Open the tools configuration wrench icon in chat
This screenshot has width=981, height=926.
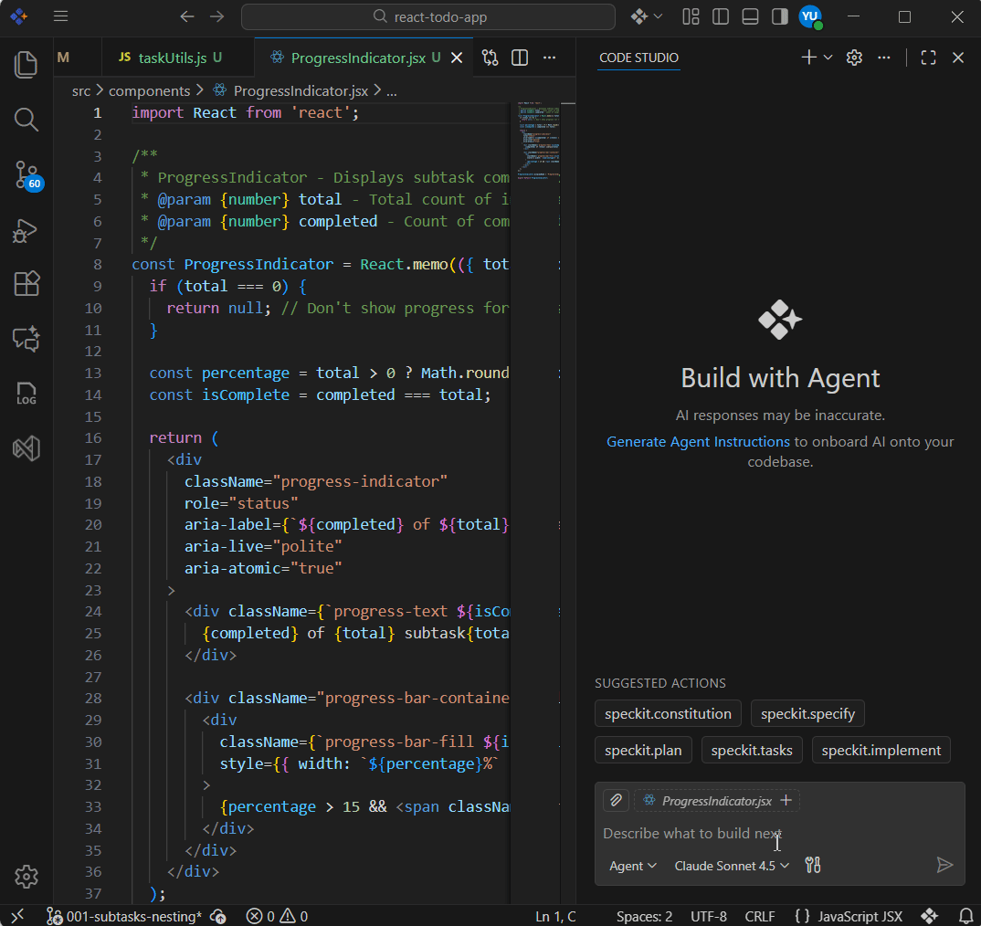[812, 865]
